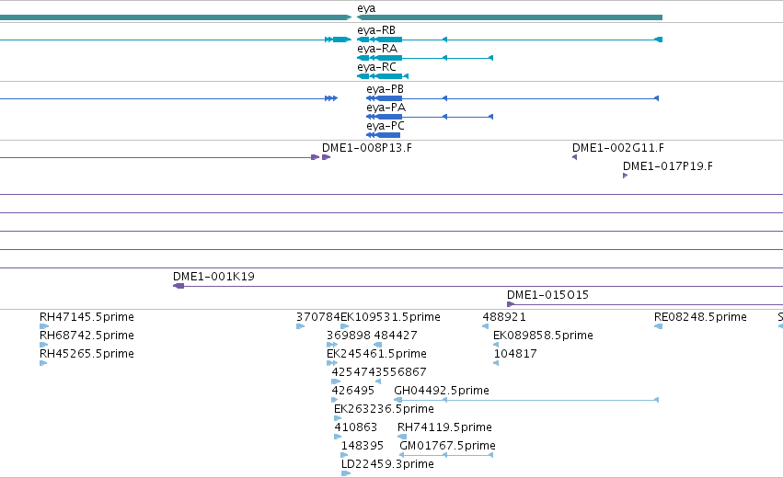Select the 104817 feature label
Viewport: 783px width, 478px height.
(515, 354)
